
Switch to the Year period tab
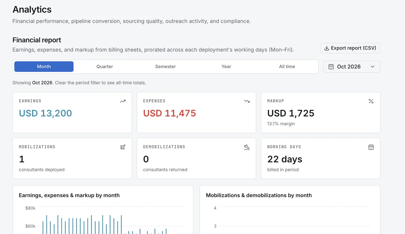click(226, 66)
